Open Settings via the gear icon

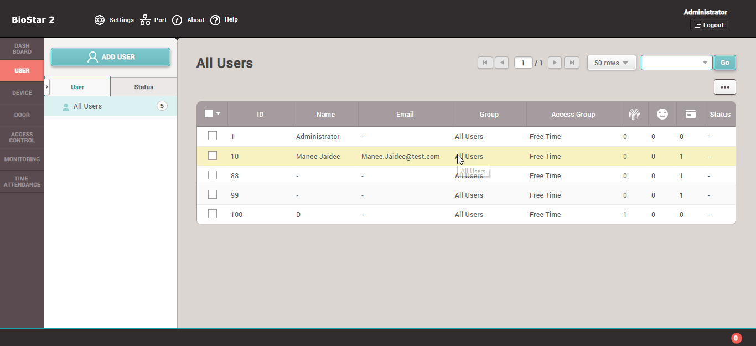[x=100, y=20]
